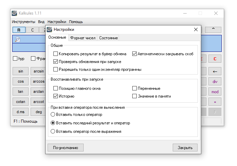The image size is (237, 166).
Task: Click the calculator expression input field
Action: [x=29, y=47]
